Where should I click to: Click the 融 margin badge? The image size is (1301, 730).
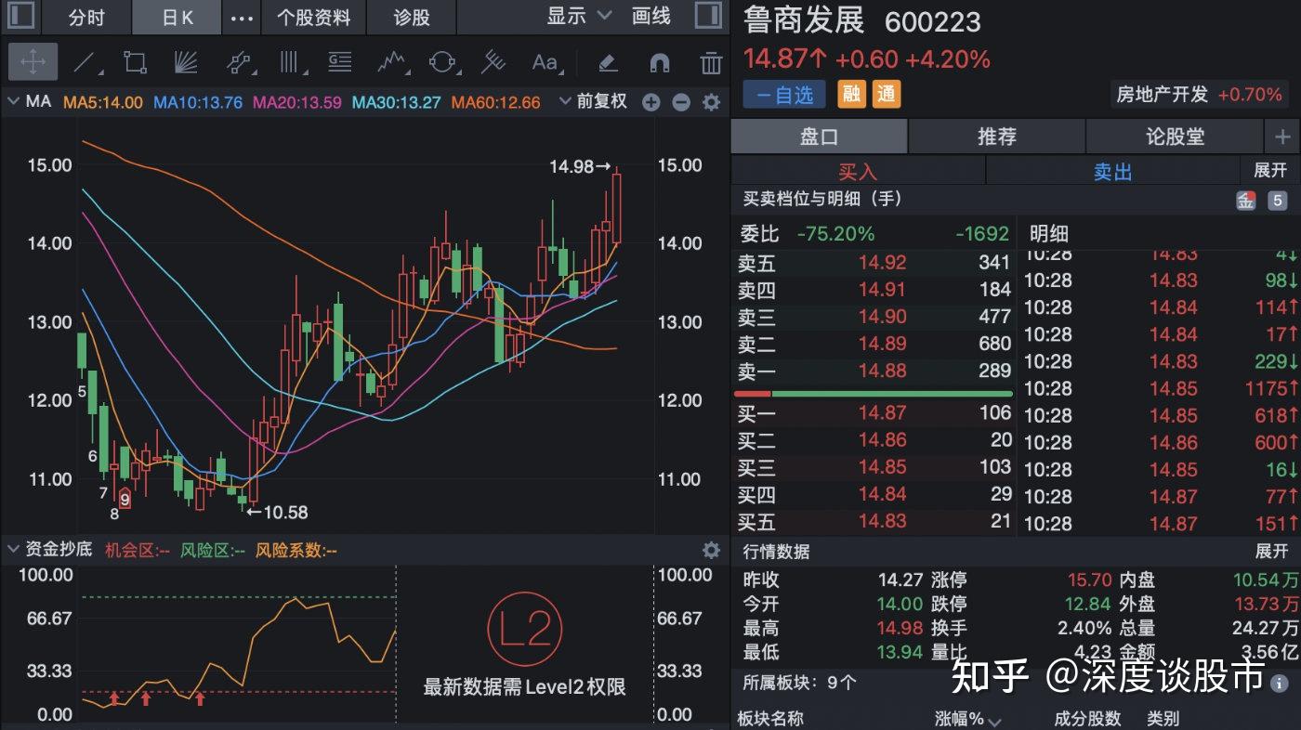click(x=851, y=94)
